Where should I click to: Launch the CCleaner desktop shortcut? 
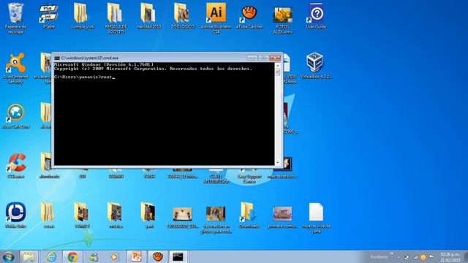coord(15,166)
